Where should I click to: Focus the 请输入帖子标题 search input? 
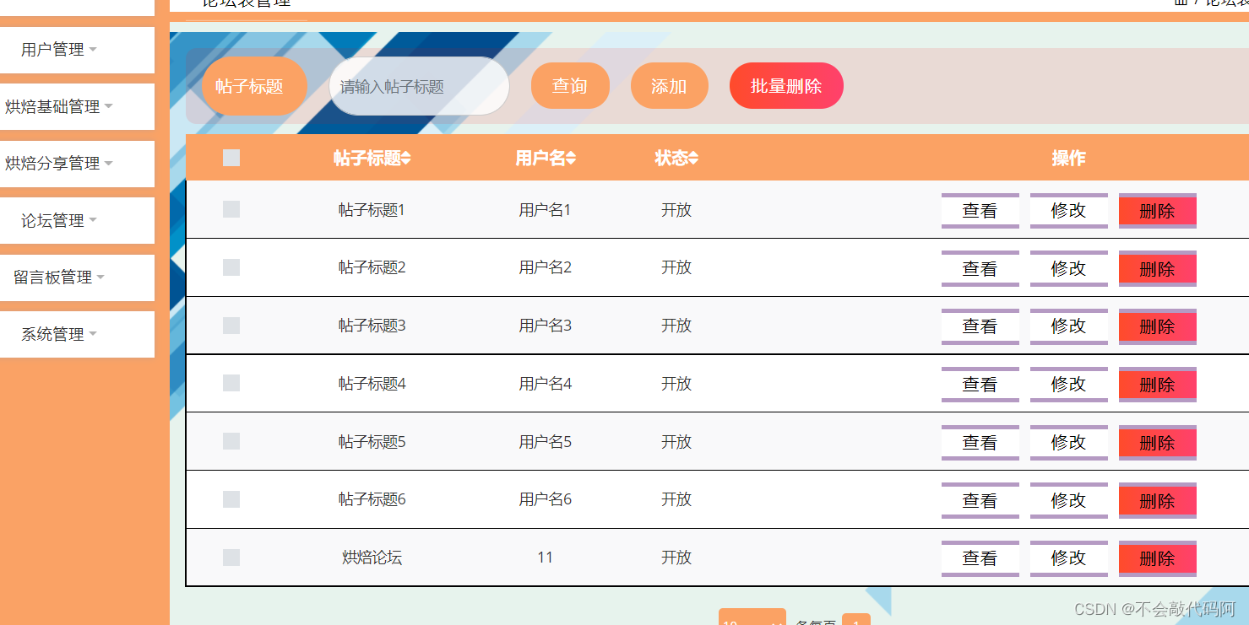(419, 86)
